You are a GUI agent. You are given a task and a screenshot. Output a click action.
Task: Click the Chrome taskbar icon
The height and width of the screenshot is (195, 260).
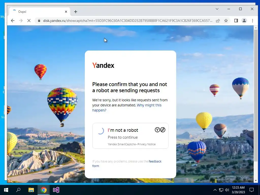[44, 190]
